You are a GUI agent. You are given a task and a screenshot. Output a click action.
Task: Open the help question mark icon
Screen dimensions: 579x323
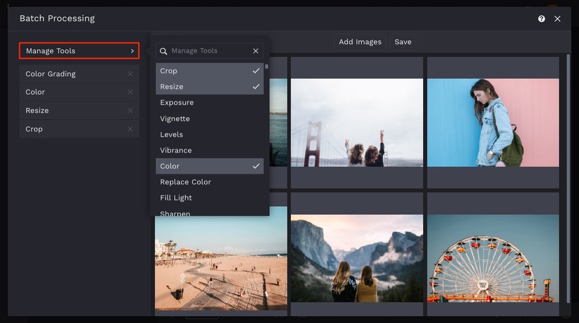coord(542,19)
